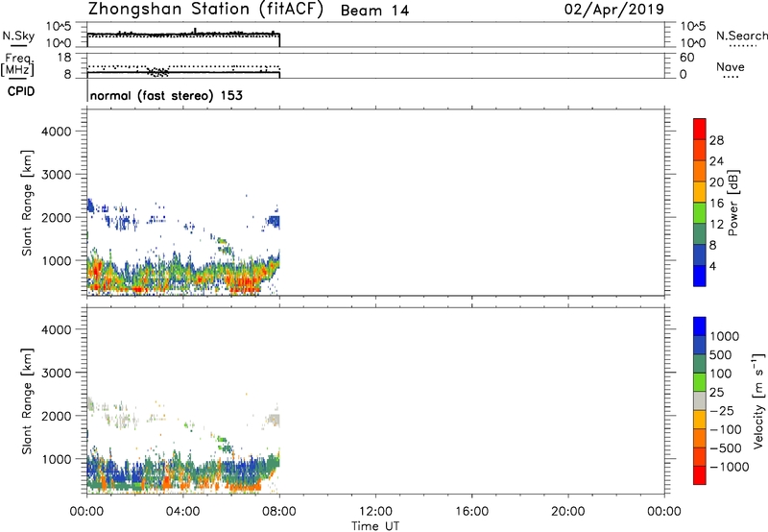Image resolution: width=768 pixels, height=532 pixels.
Task: Click the "-1000" velocity colorbar label
Action: pyautogui.click(x=730, y=467)
